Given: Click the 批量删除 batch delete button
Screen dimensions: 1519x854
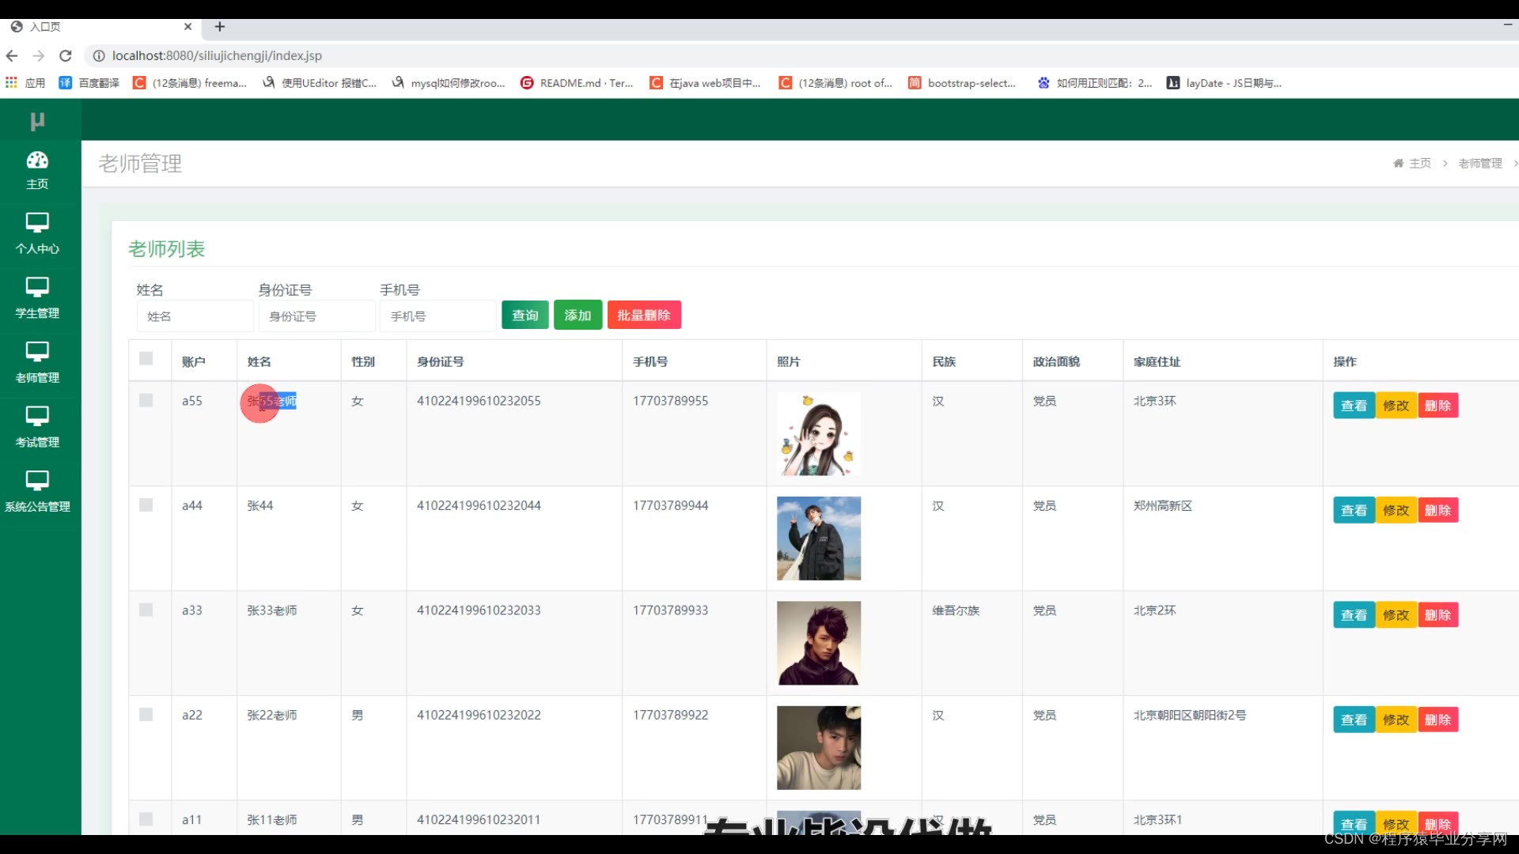Looking at the screenshot, I should (644, 315).
